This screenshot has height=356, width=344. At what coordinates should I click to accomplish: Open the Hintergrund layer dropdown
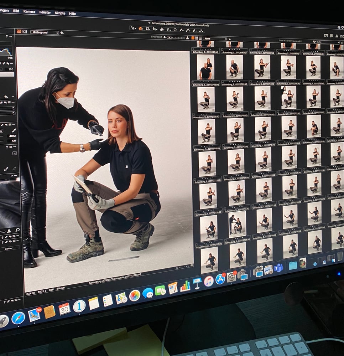pyautogui.click(x=45, y=32)
